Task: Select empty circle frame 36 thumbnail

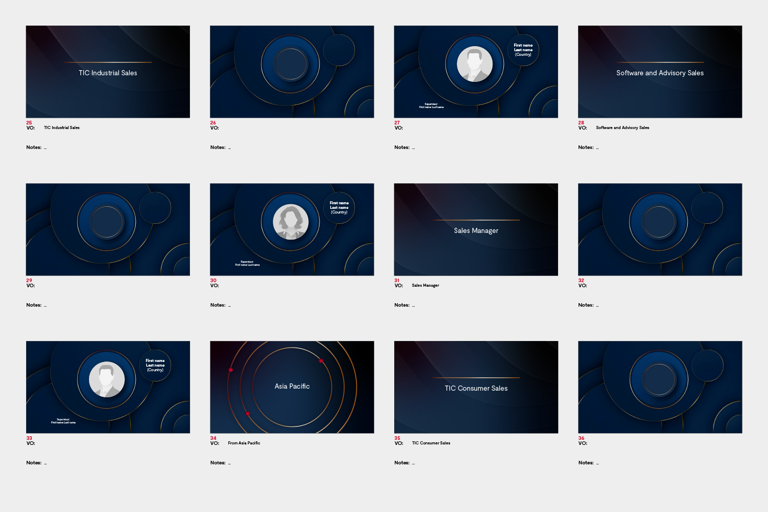Action: (x=660, y=387)
